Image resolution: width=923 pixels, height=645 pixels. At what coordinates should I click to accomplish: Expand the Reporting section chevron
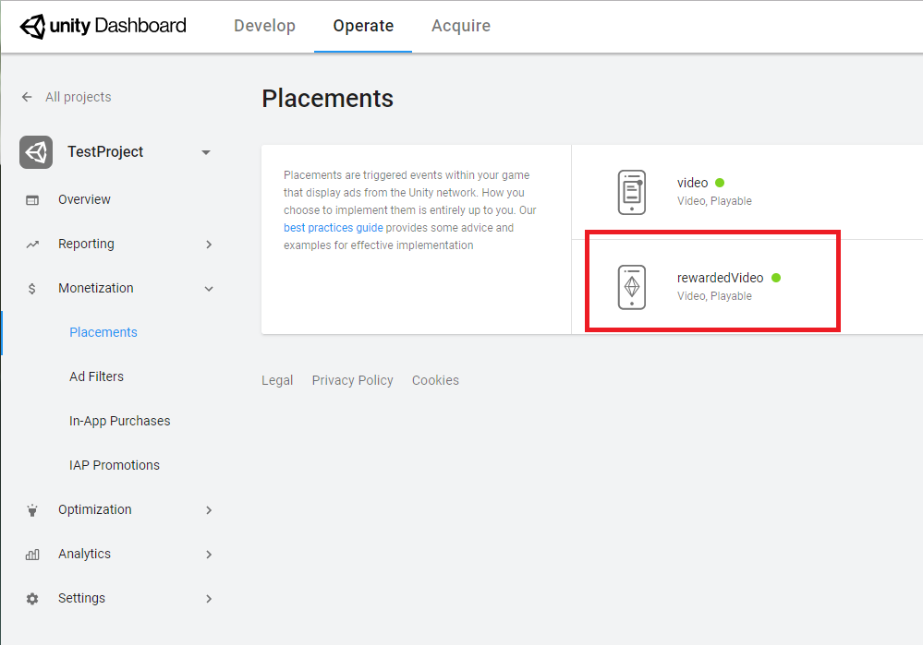(x=209, y=244)
